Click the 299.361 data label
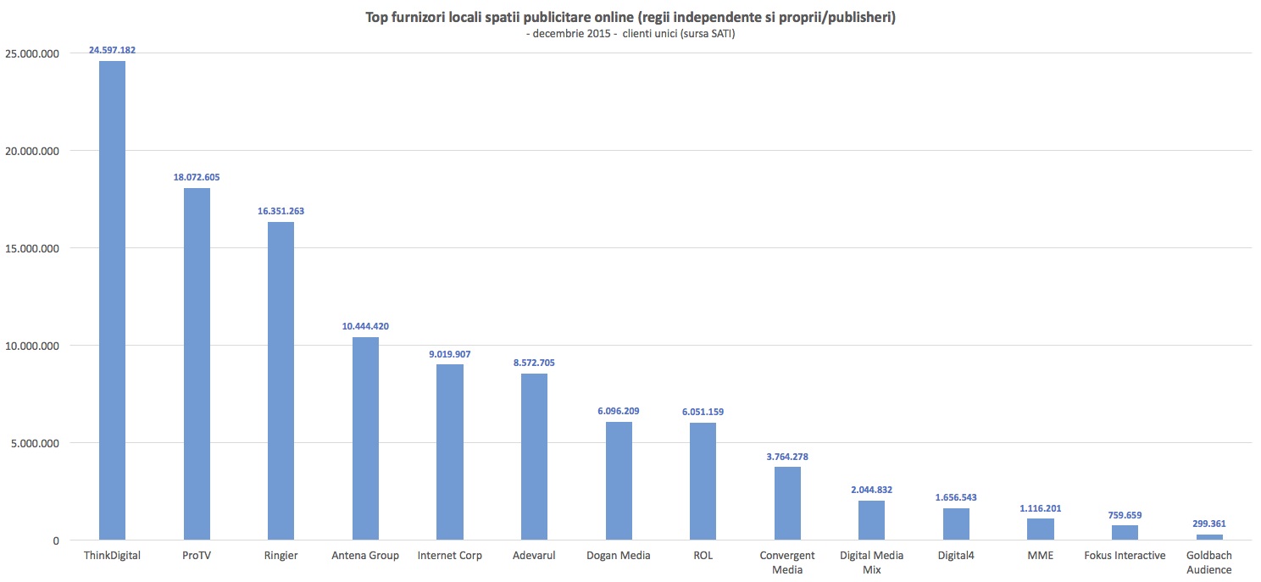The image size is (1261, 582). click(x=1209, y=524)
